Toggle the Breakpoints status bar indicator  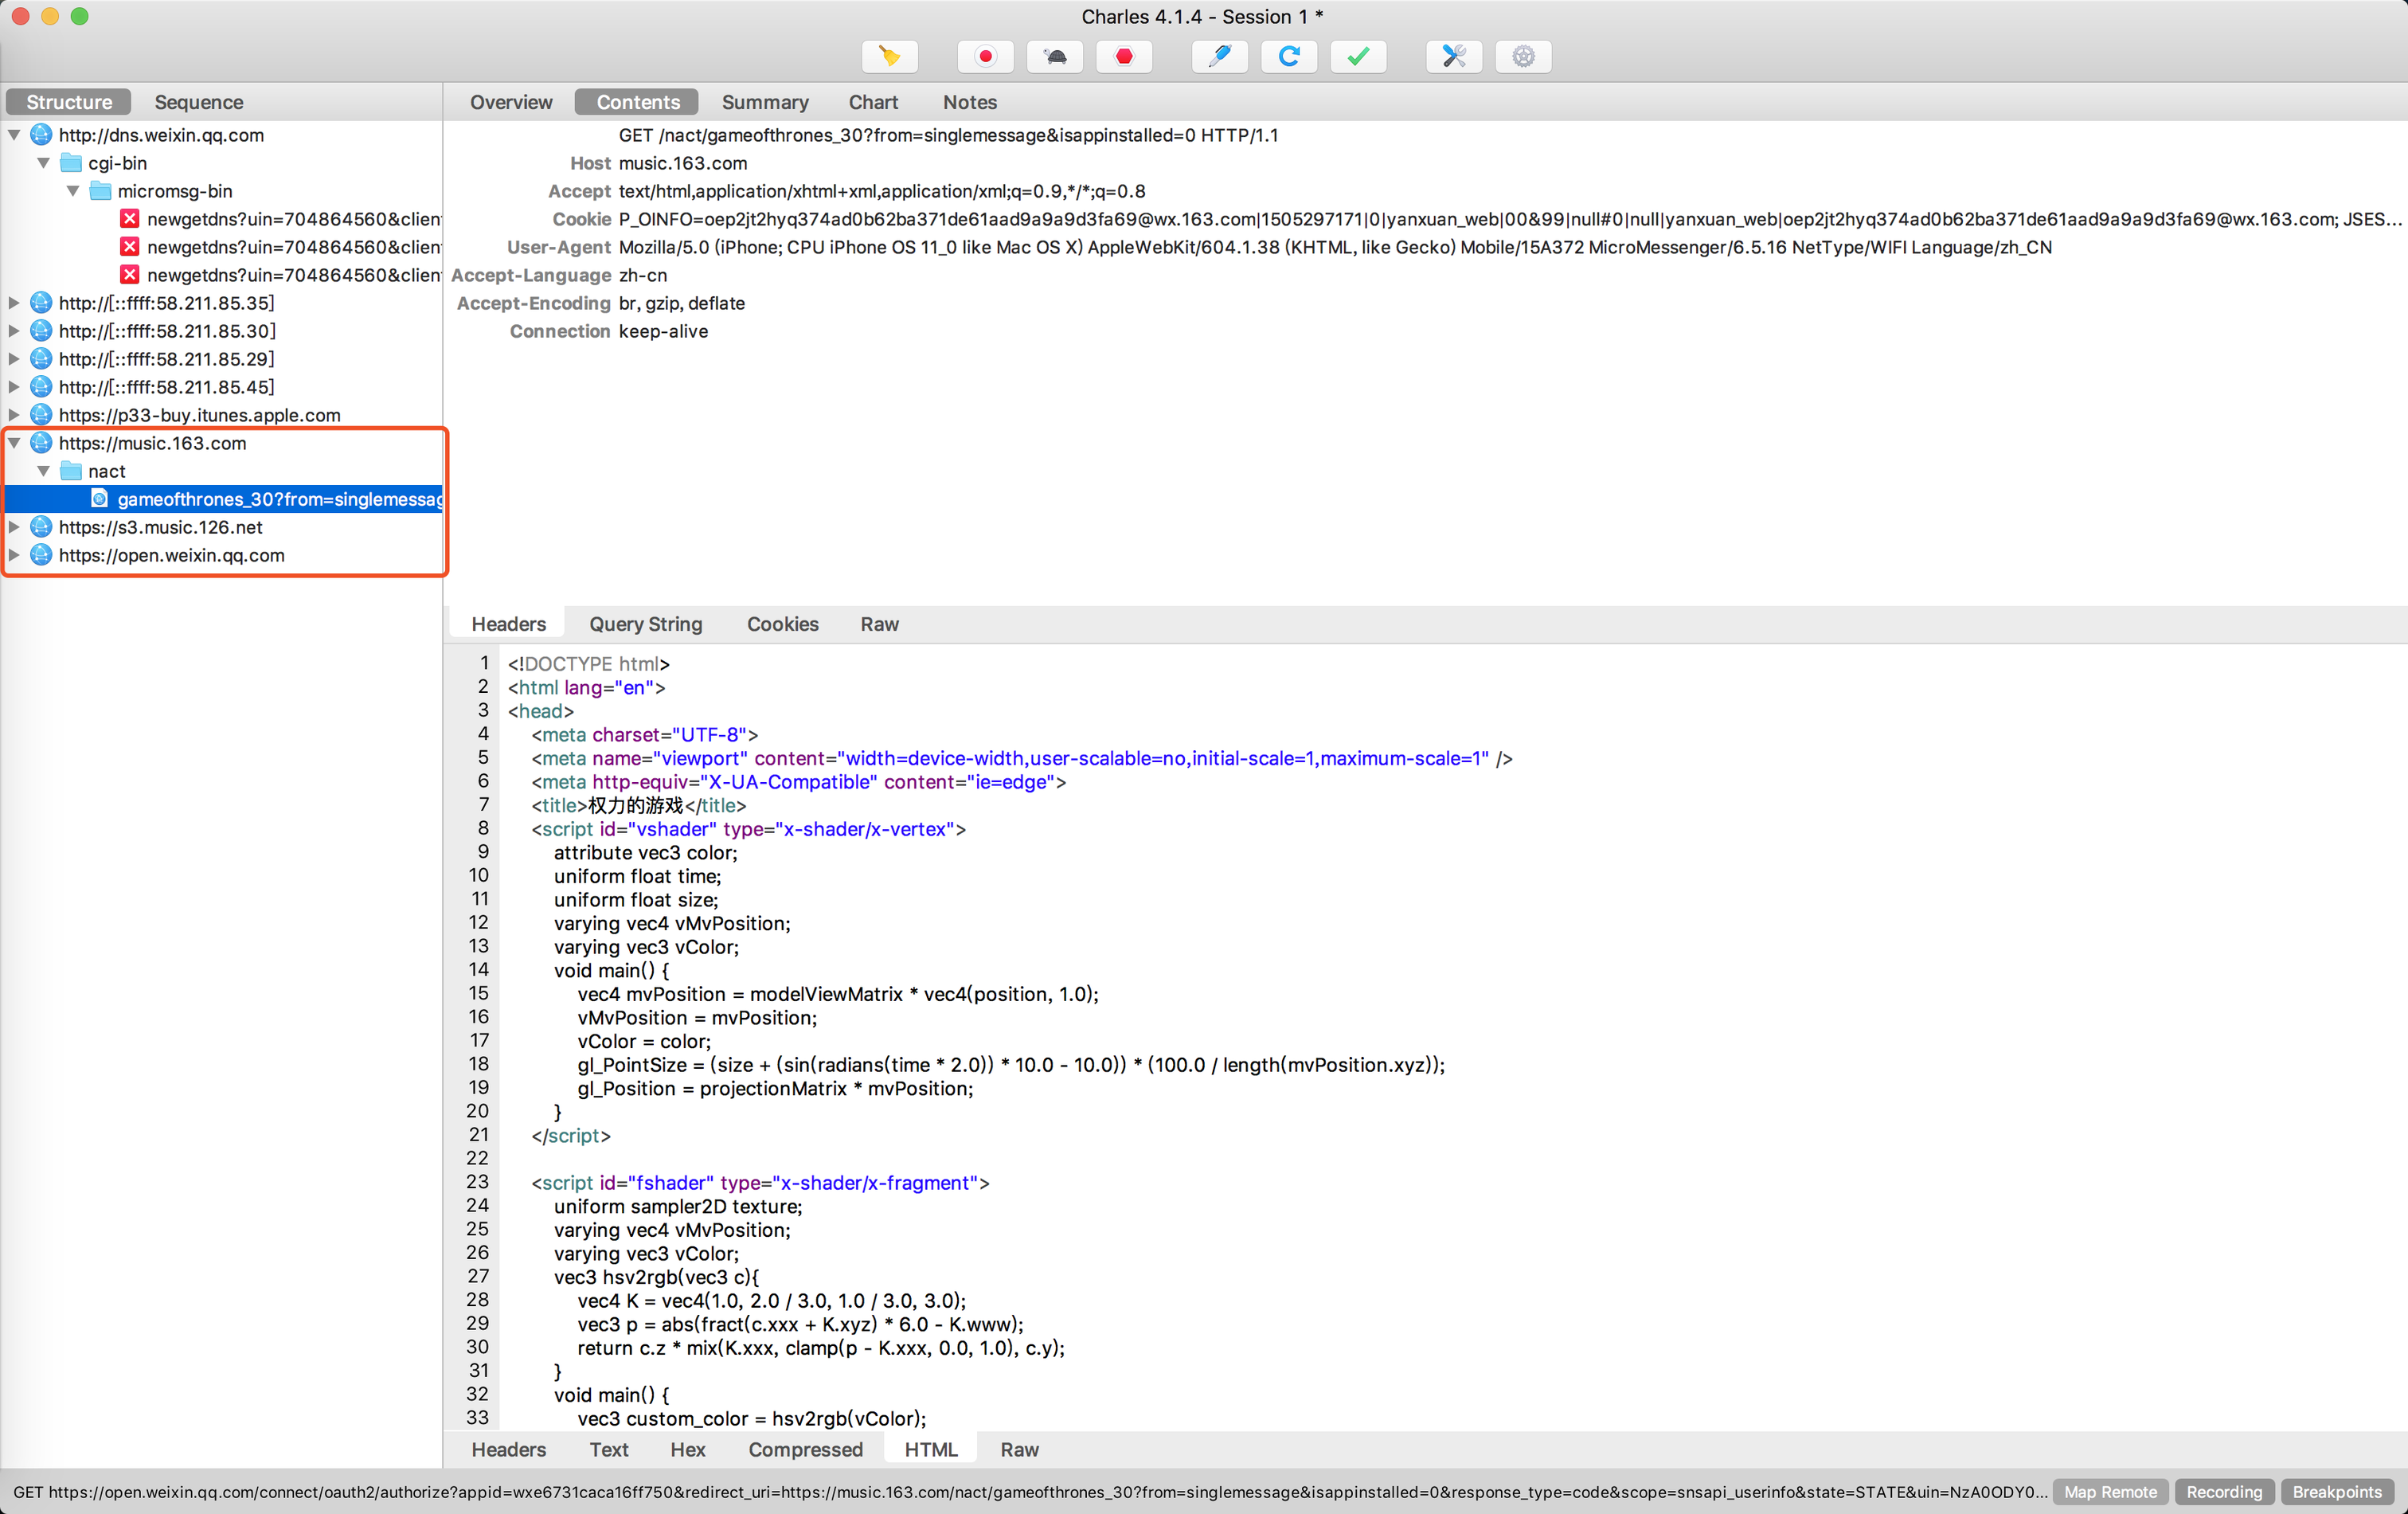(x=2337, y=1491)
